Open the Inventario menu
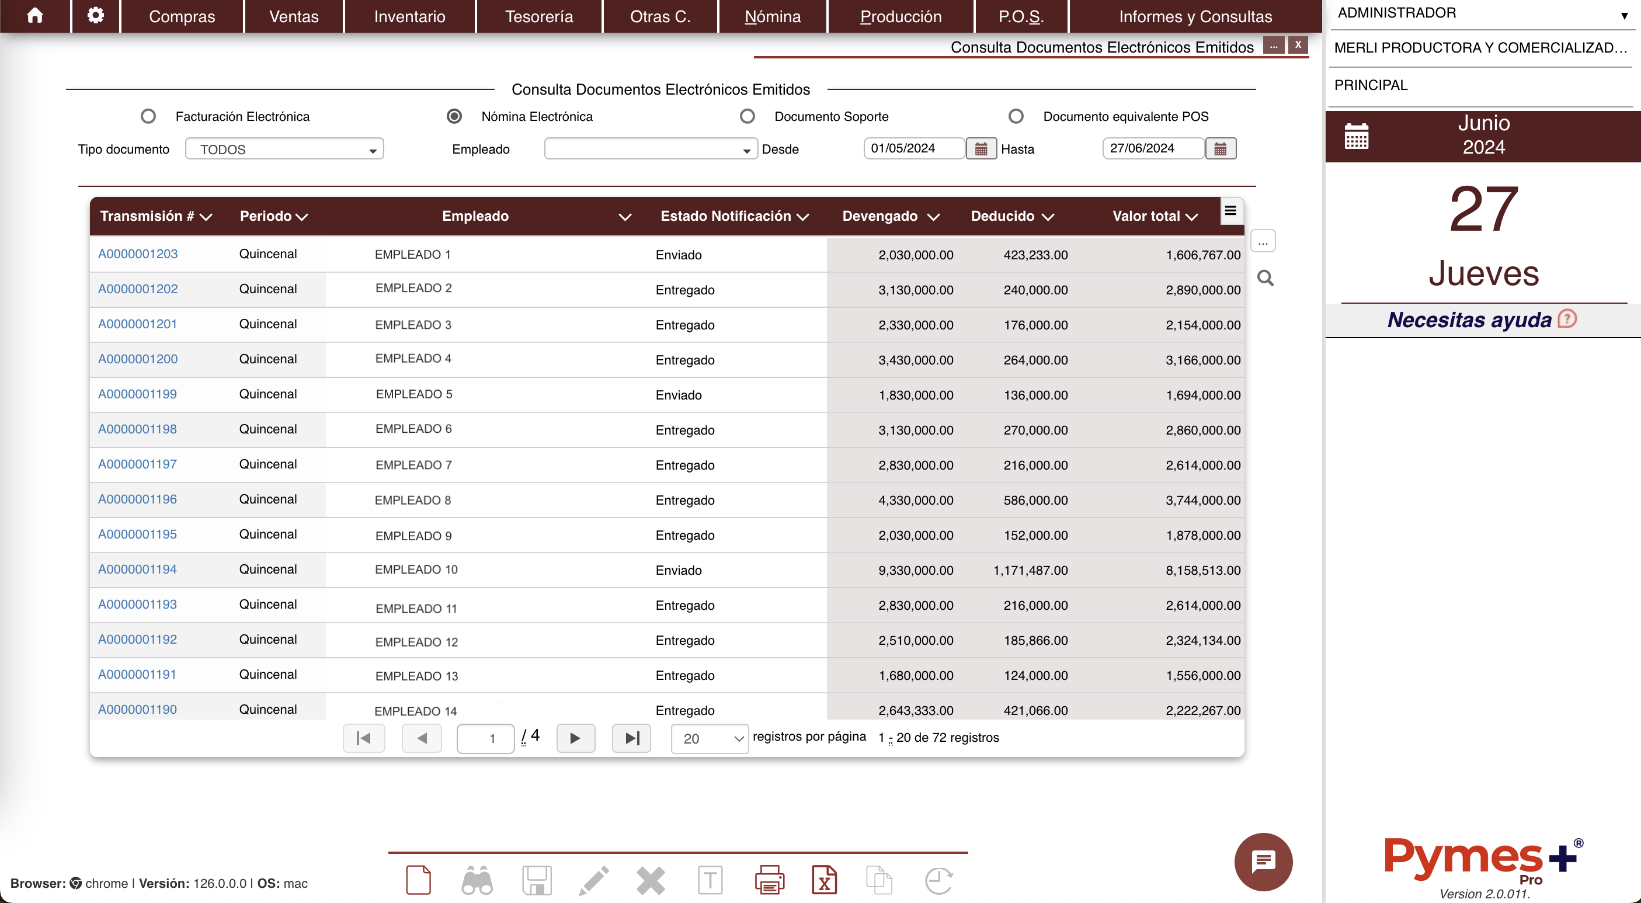Viewport: 1641px width, 903px height. 409,16
